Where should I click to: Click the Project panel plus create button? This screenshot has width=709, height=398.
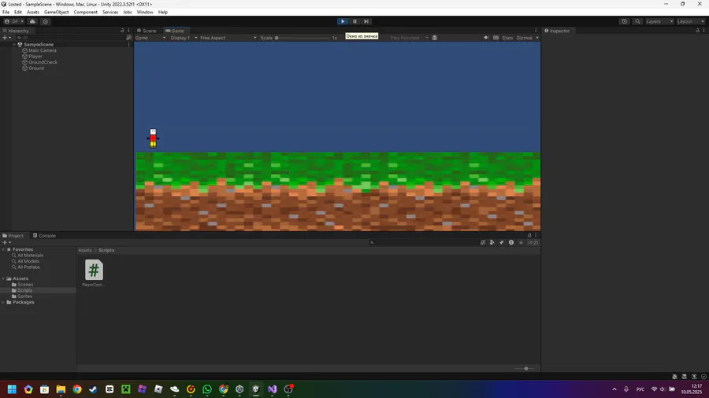6,242
